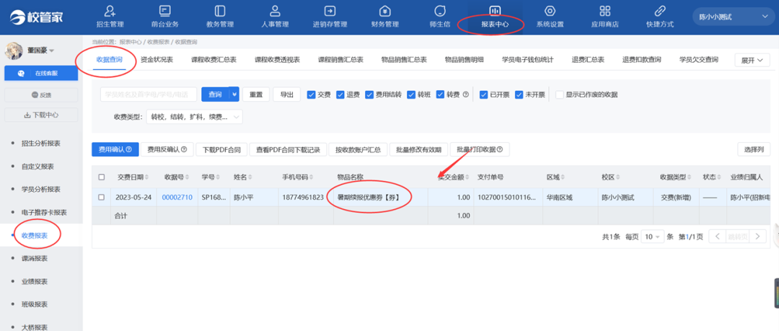Toggle the 已开票 checkbox
Screen dimensions: 779x331
click(x=484, y=94)
